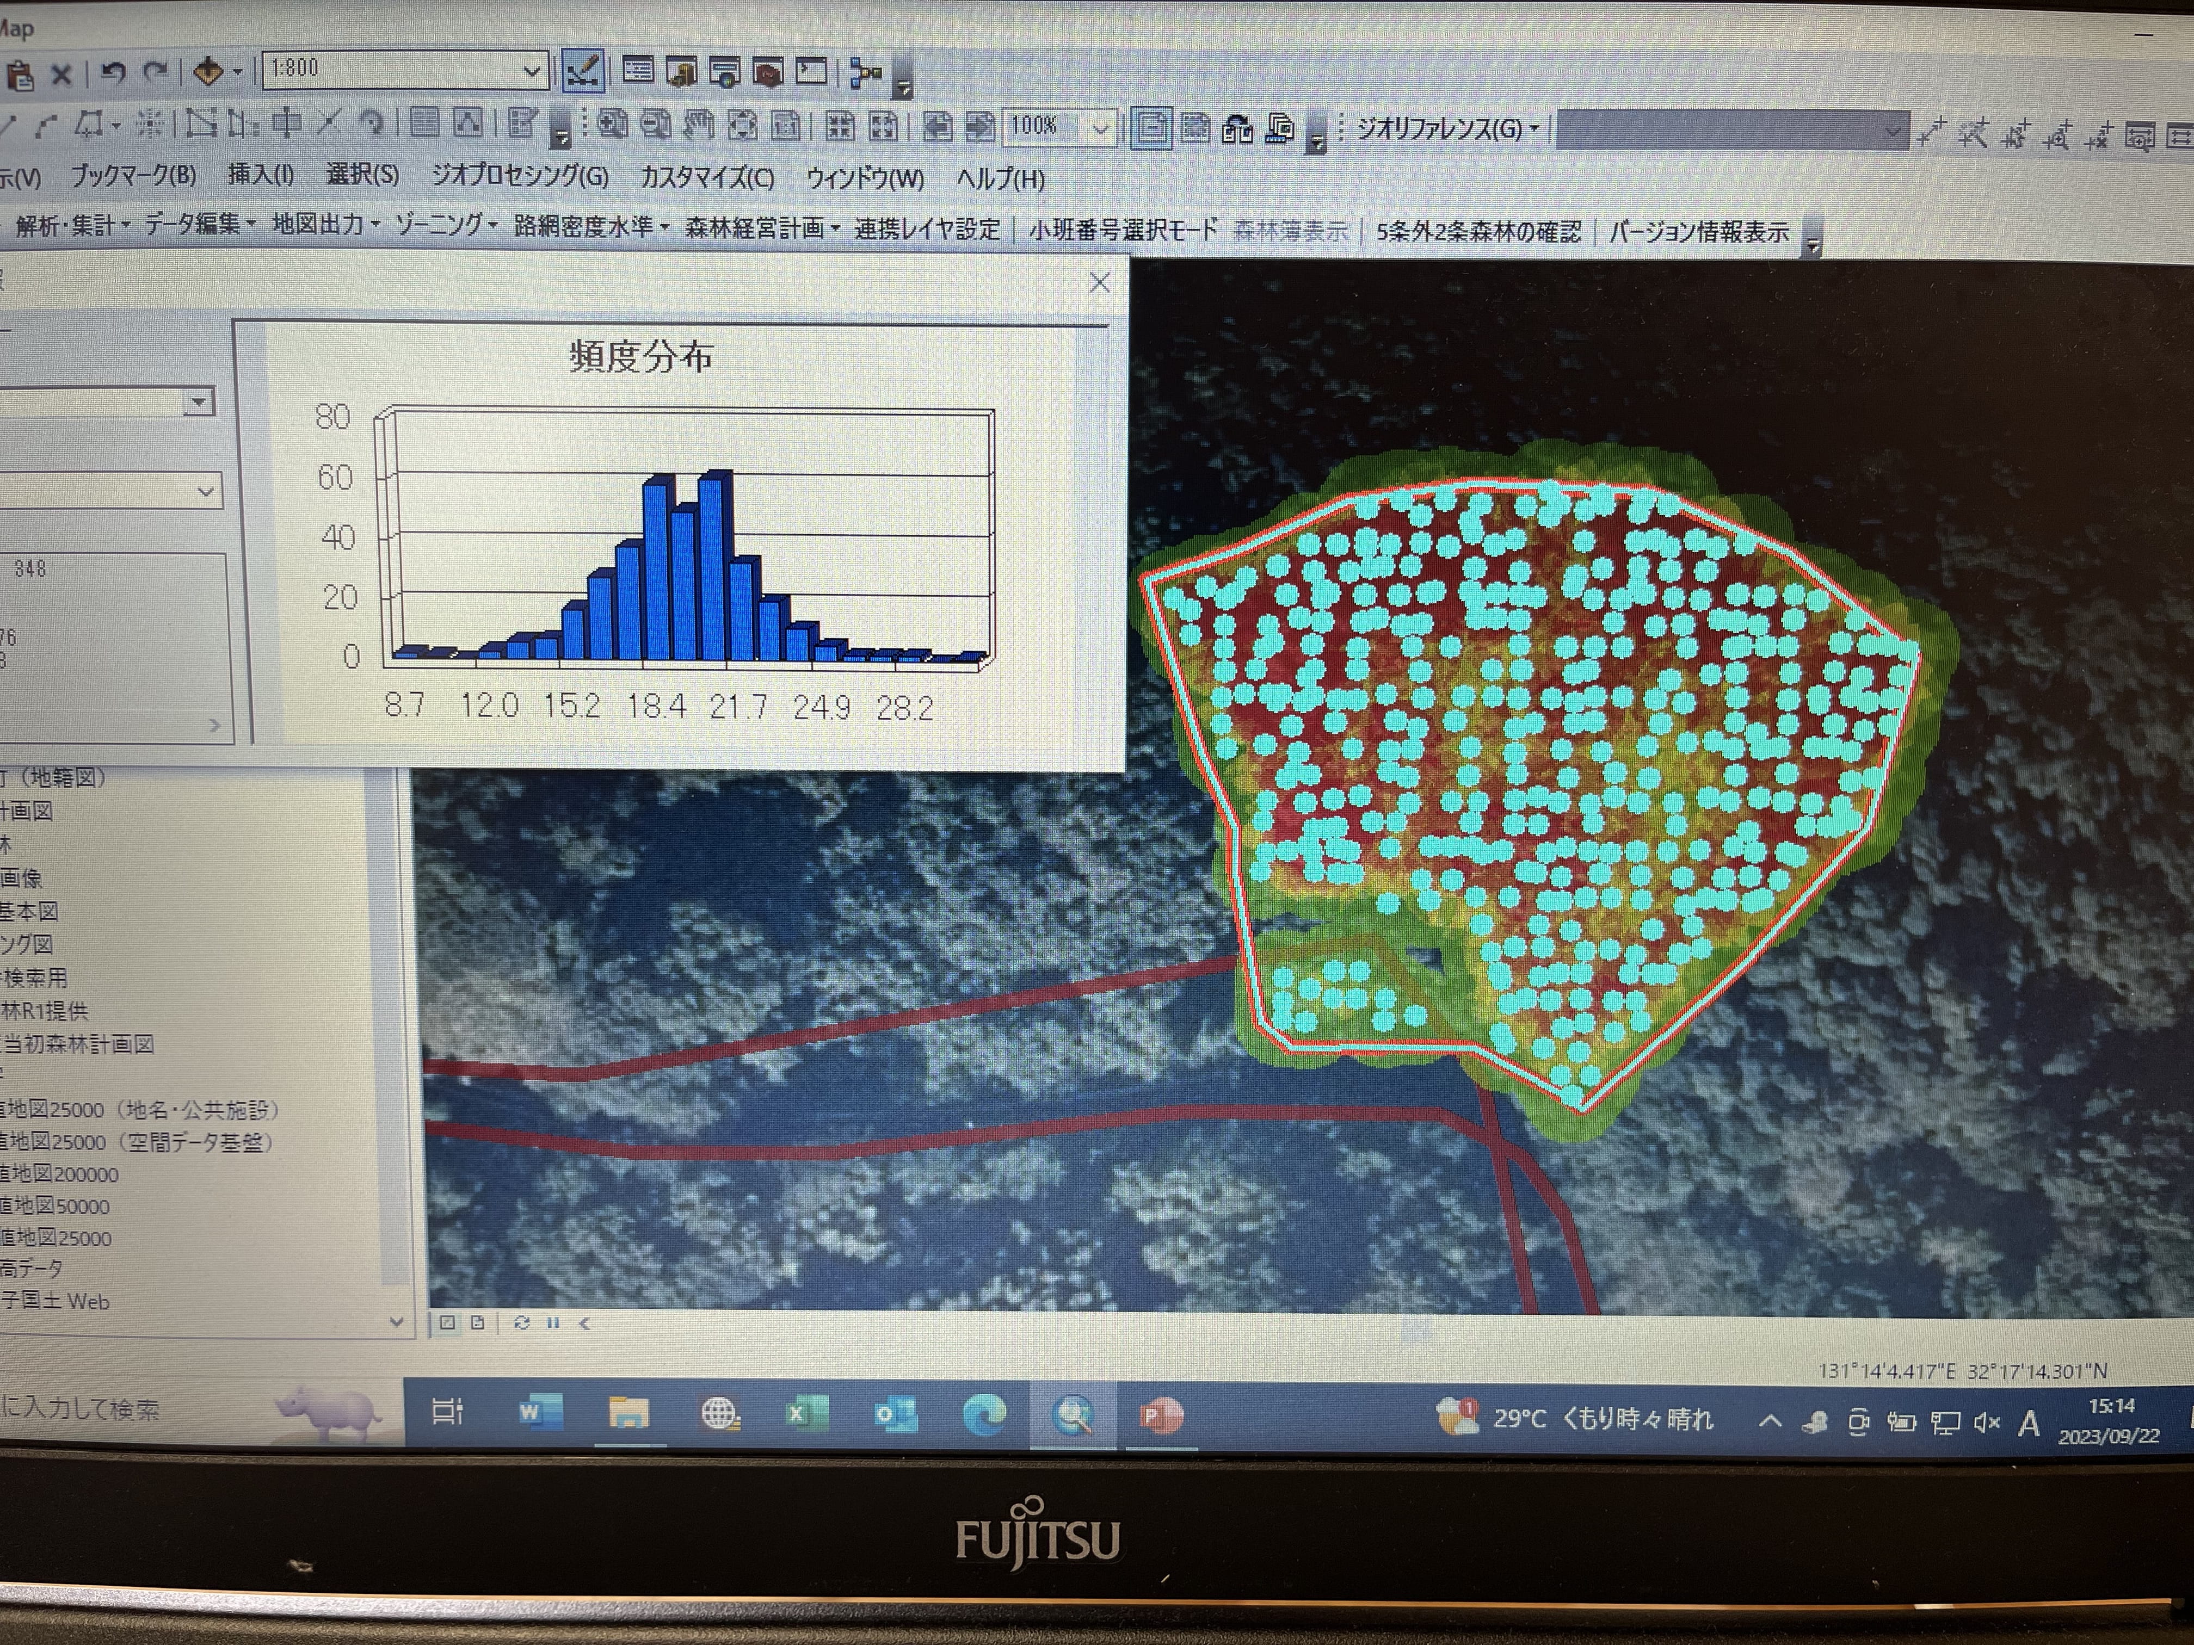Select the trace tool icon
Viewport: 2194px width, 1645px height.
tap(89, 125)
